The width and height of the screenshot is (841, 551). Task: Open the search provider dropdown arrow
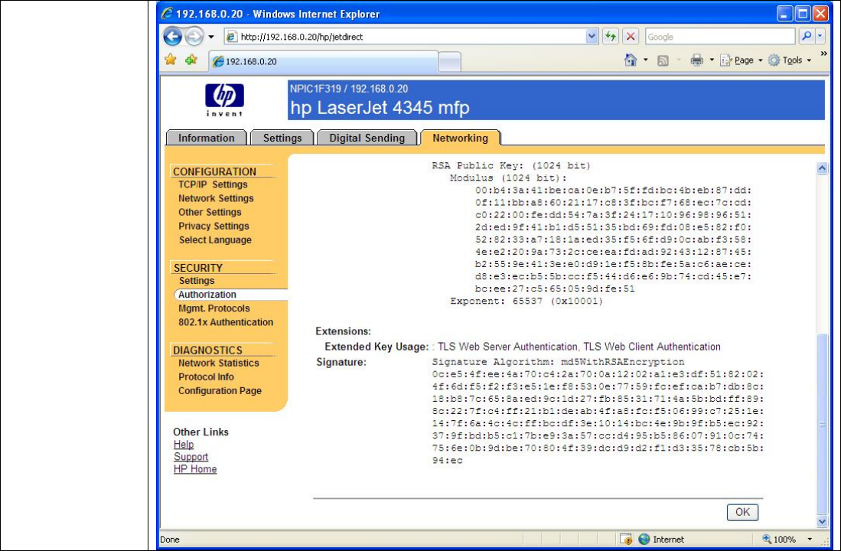pyautogui.click(x=820, y=37)
